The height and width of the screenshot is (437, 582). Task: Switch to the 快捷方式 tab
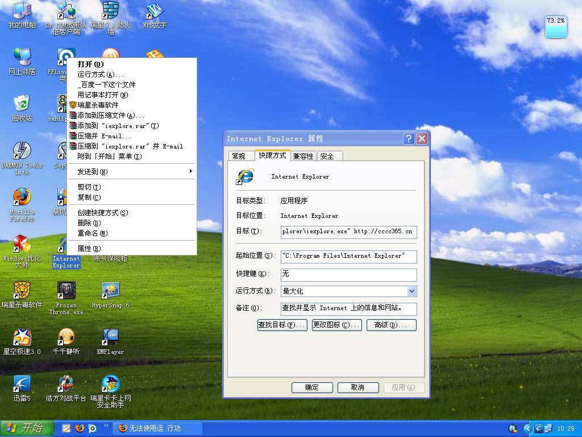pyautogui.click(x=272, y=155)
